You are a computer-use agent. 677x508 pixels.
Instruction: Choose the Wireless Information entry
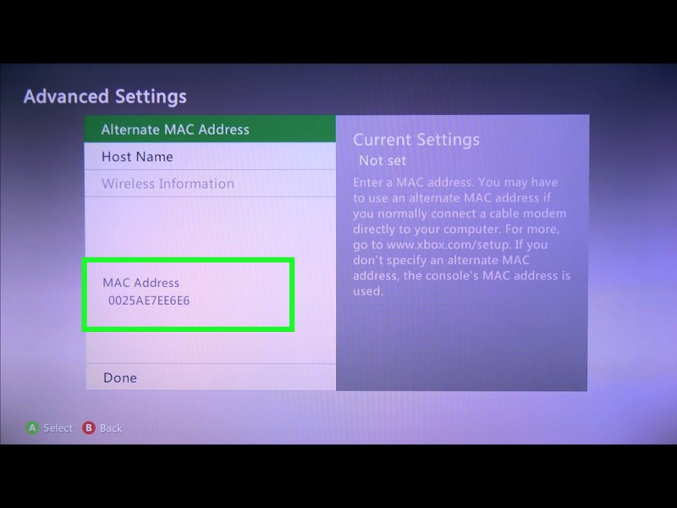click(x=210, y=184)
